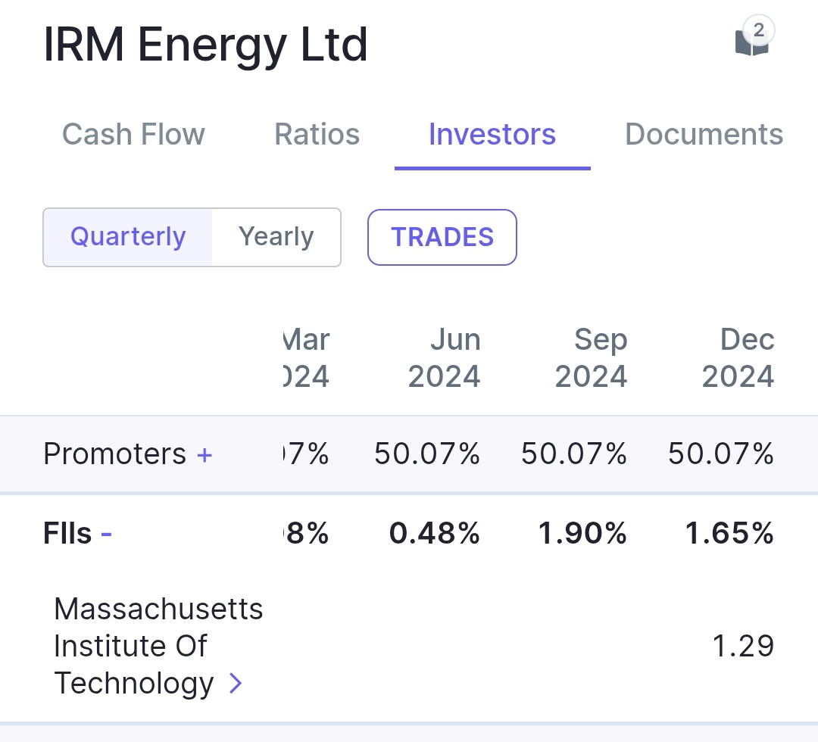Open the Ratios tab
The image size is (818, 742).
coord(317,135)
